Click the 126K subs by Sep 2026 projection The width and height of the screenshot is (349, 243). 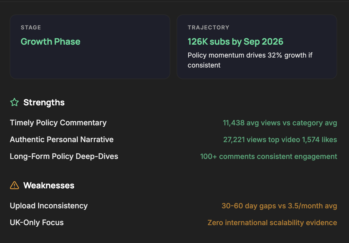coord(235,42)
